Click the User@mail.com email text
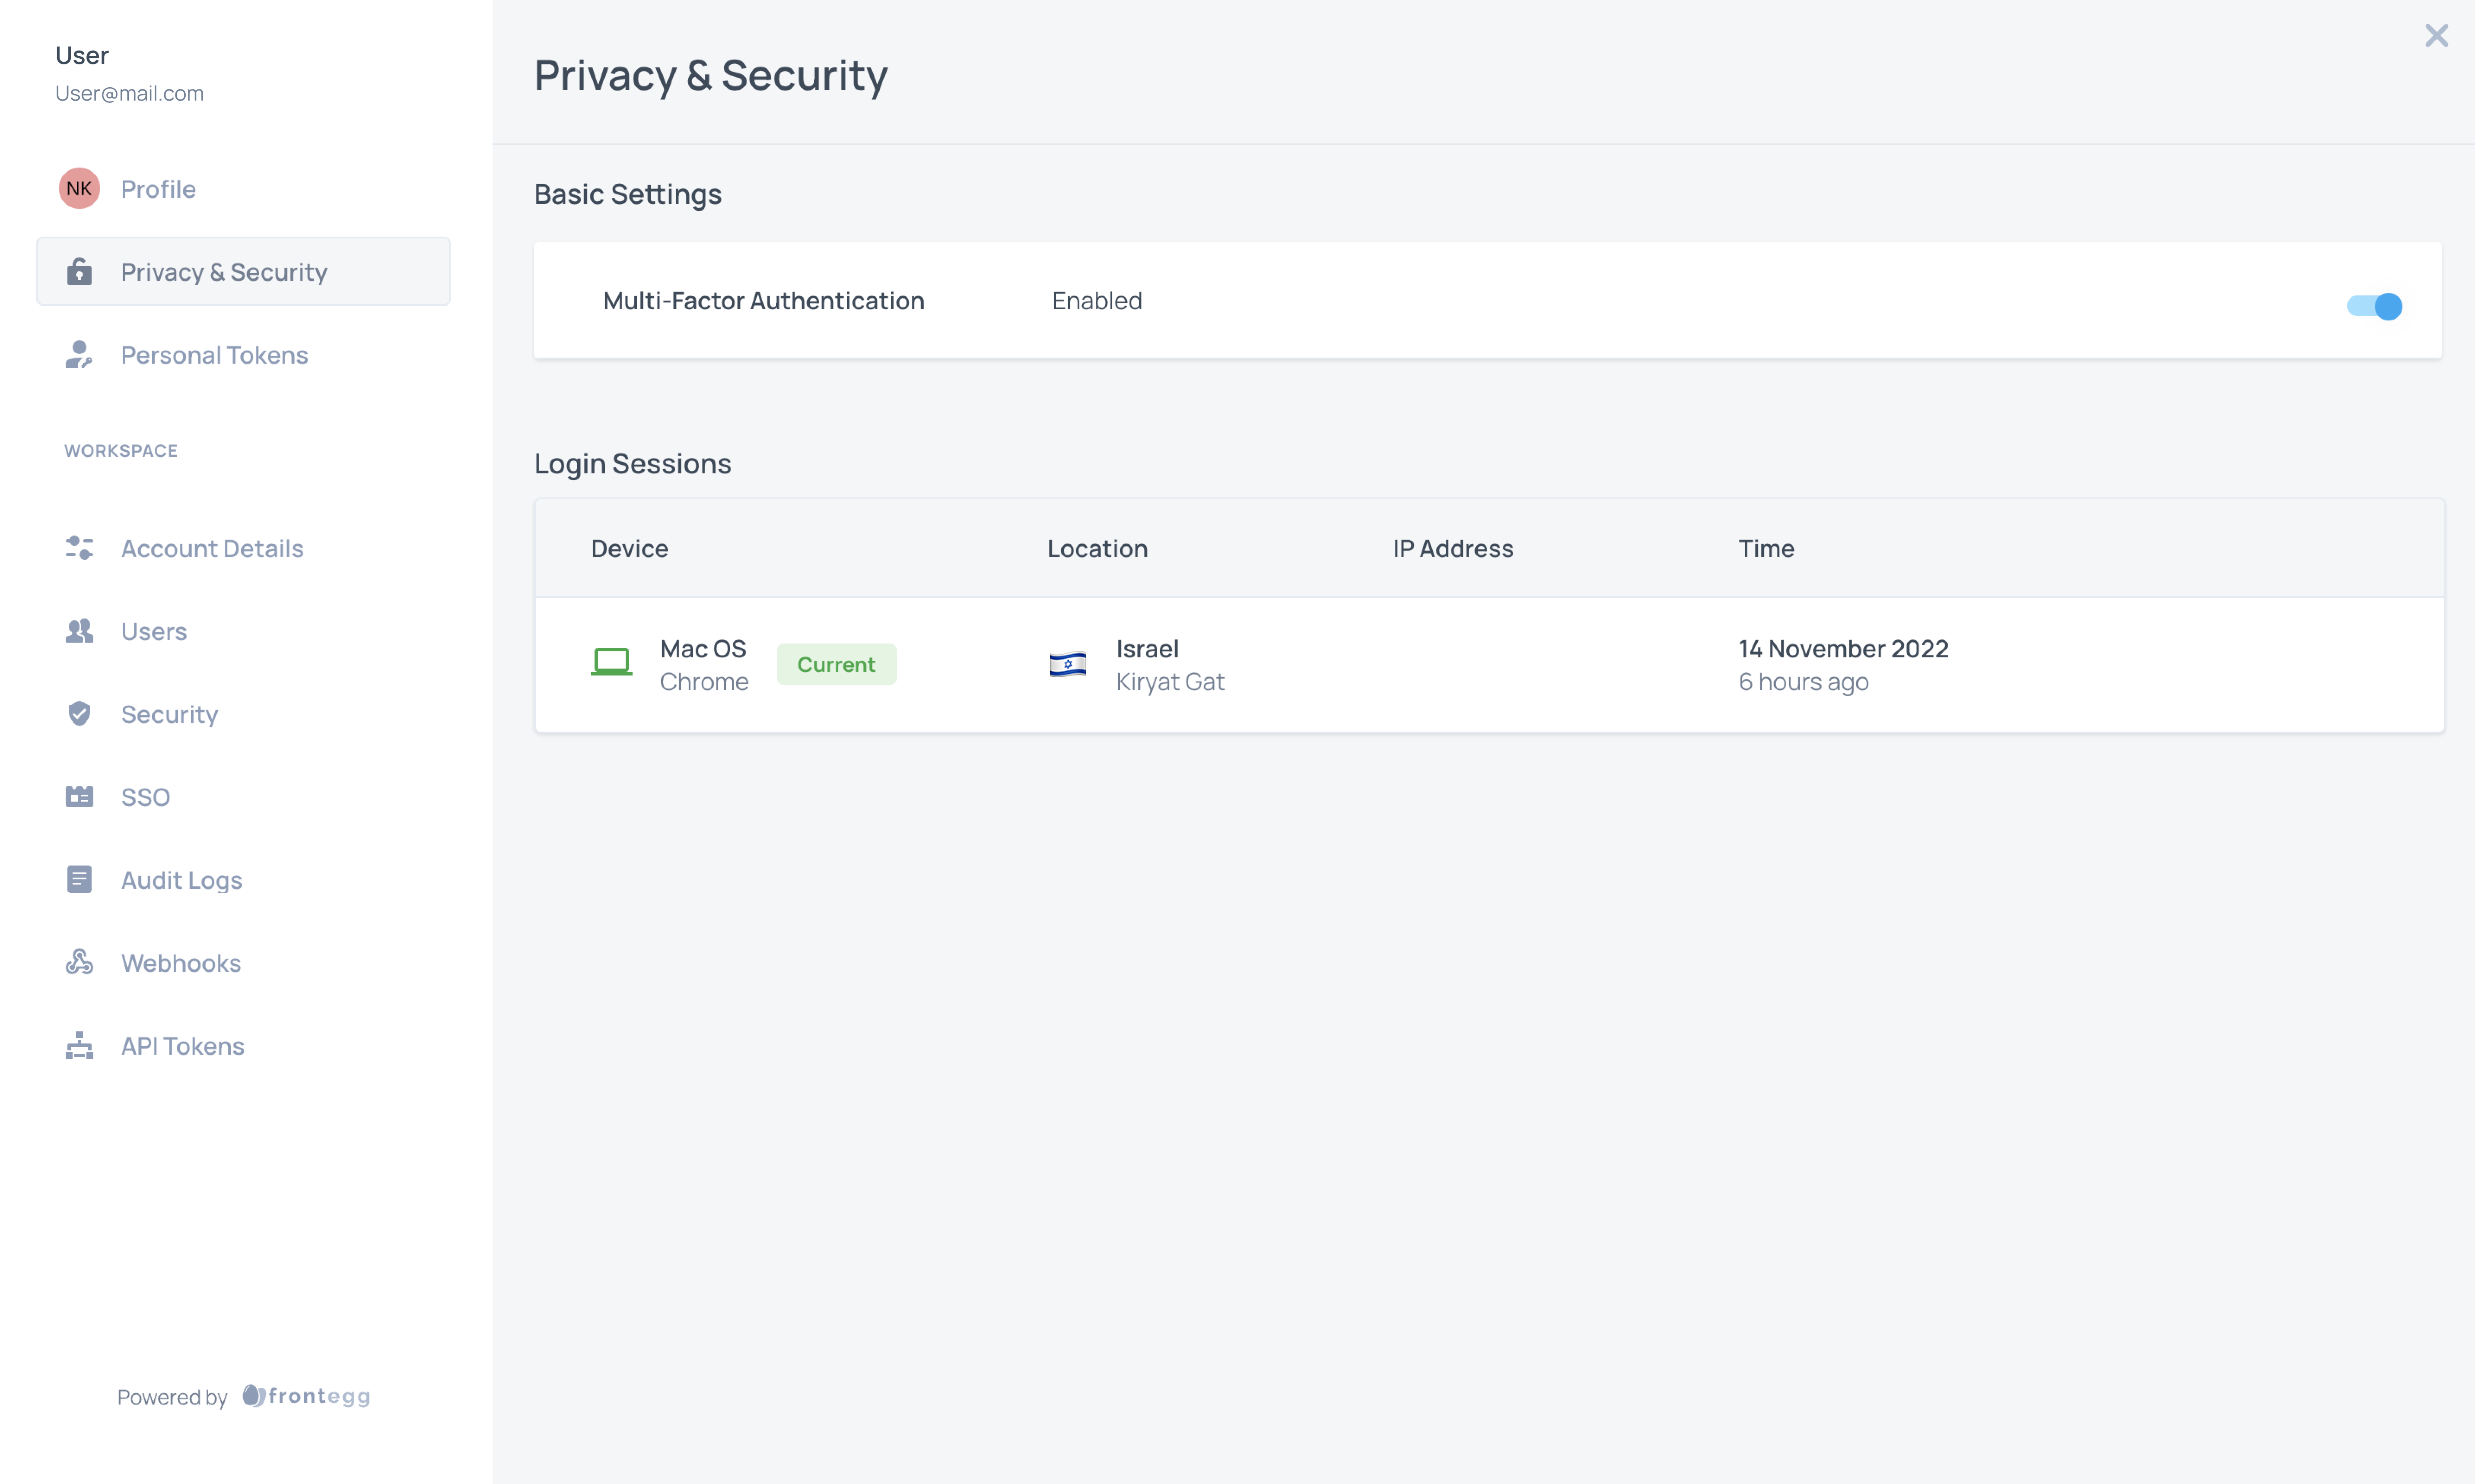The image size is (2475, 1484). pyautogui.click(x=129, y=93)
